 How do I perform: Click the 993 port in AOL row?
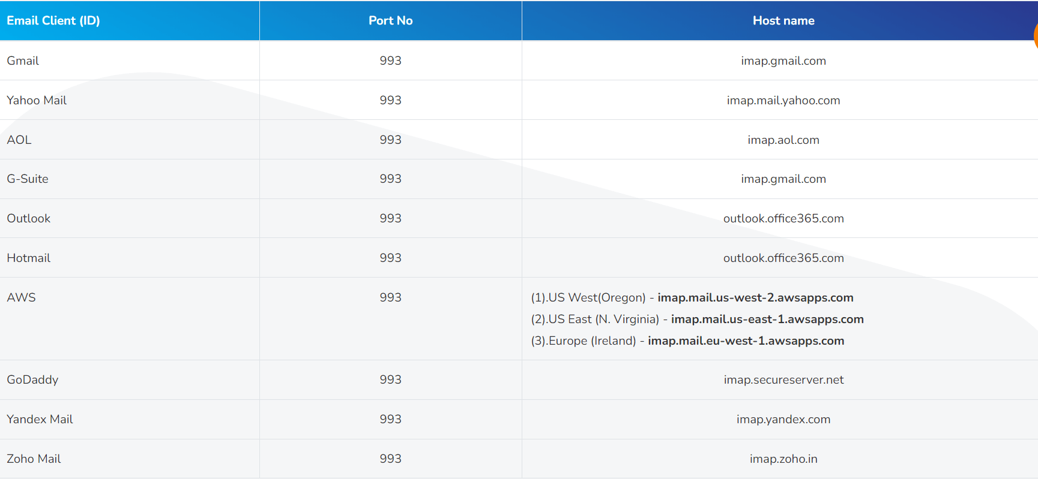click(390, 140)
